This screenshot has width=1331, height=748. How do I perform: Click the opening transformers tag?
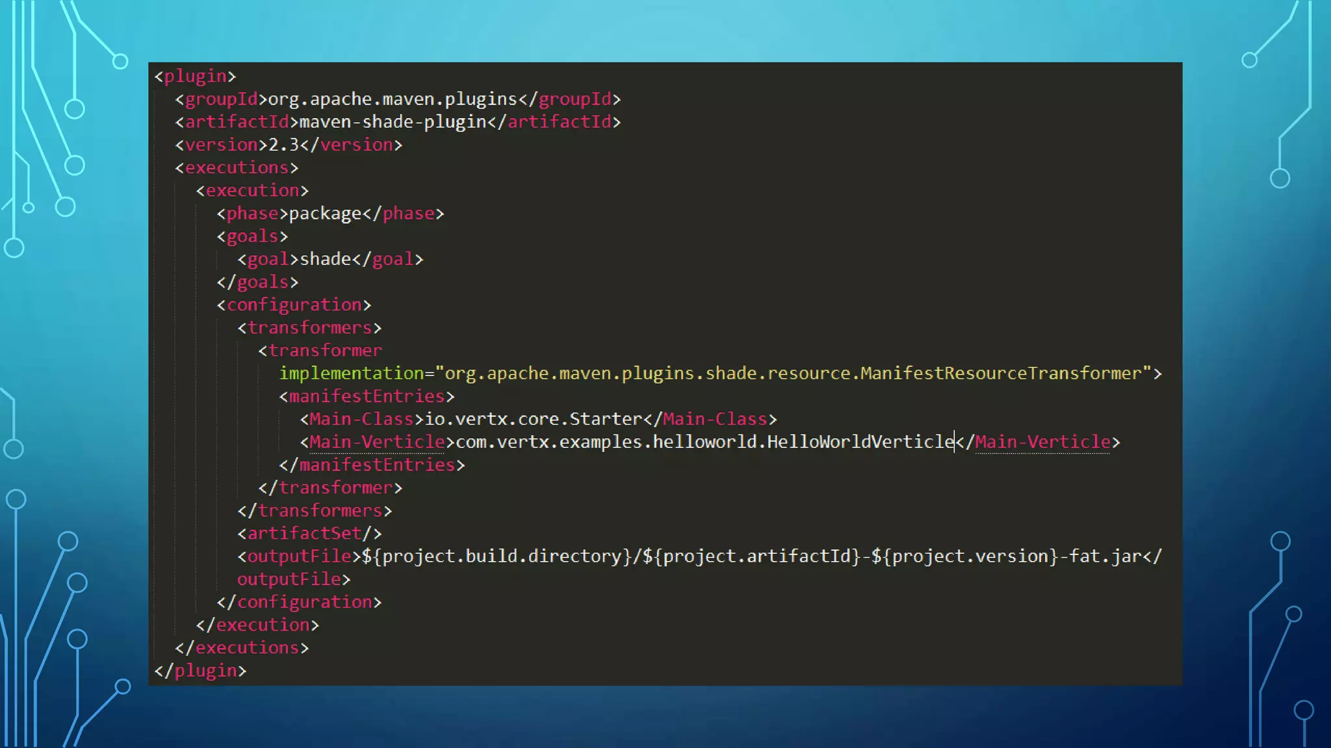pyautogui.click(x=309, y=328)
